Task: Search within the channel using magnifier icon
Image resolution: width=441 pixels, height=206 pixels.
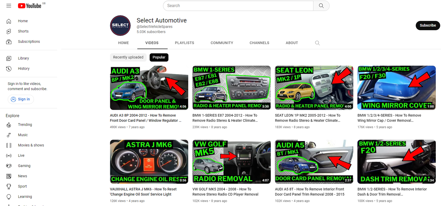Action: click(x=317, y=43)
